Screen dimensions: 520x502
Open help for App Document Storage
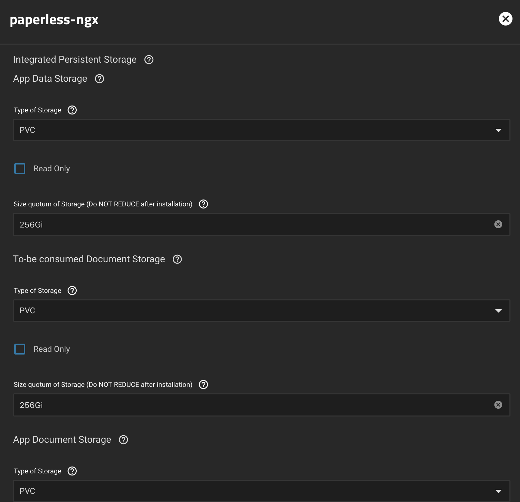[x=123, y=440]
